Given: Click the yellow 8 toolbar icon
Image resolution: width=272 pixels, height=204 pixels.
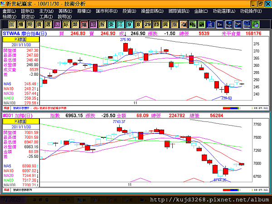Looking at the screenshot, I should pyautogui.click(x=138, y=24).
